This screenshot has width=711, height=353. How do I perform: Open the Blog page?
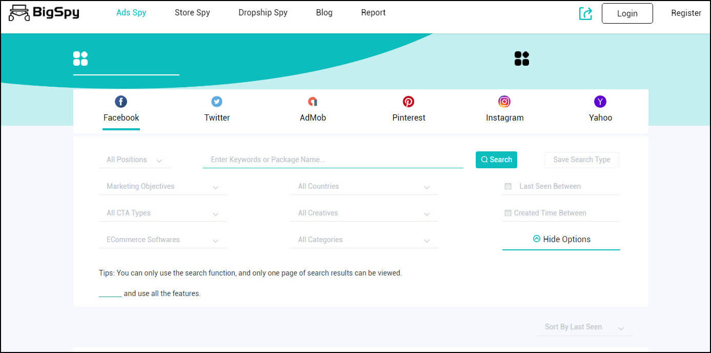click(x=324, y=13)
